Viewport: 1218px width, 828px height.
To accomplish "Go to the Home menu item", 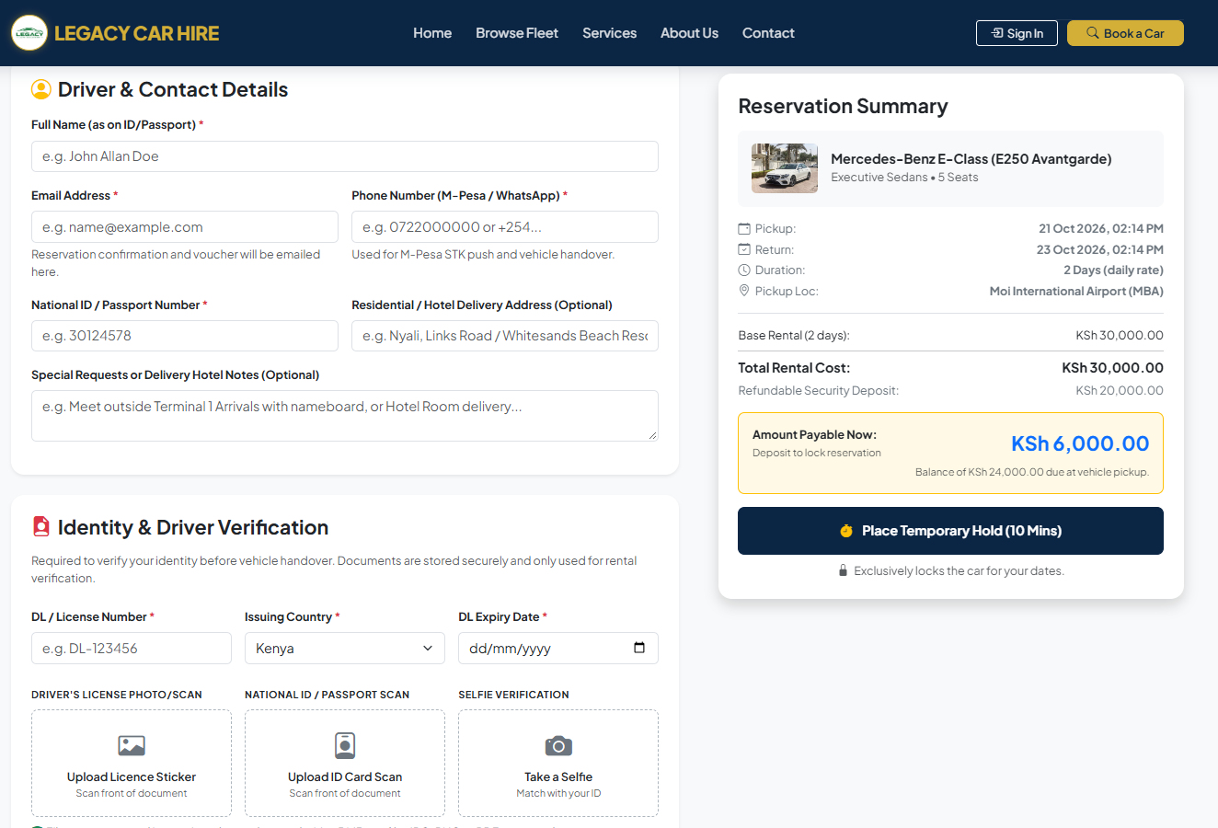I will [x=432, y=33].
